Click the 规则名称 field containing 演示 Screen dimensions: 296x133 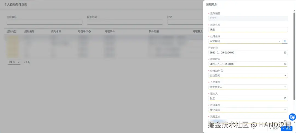(x=248, y=30)
